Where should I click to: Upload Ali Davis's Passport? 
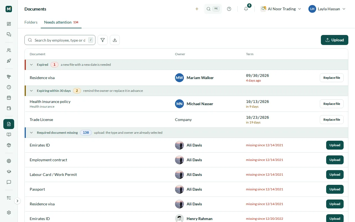point(335,189)
